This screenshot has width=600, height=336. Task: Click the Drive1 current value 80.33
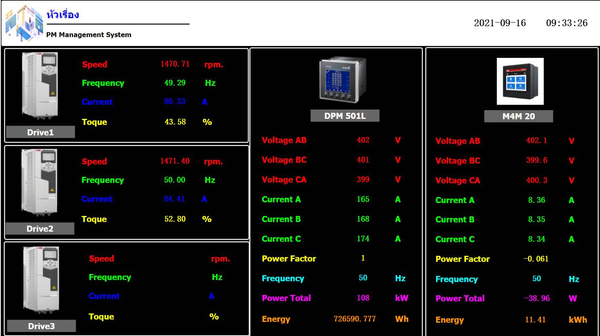(x=174, y=102)
